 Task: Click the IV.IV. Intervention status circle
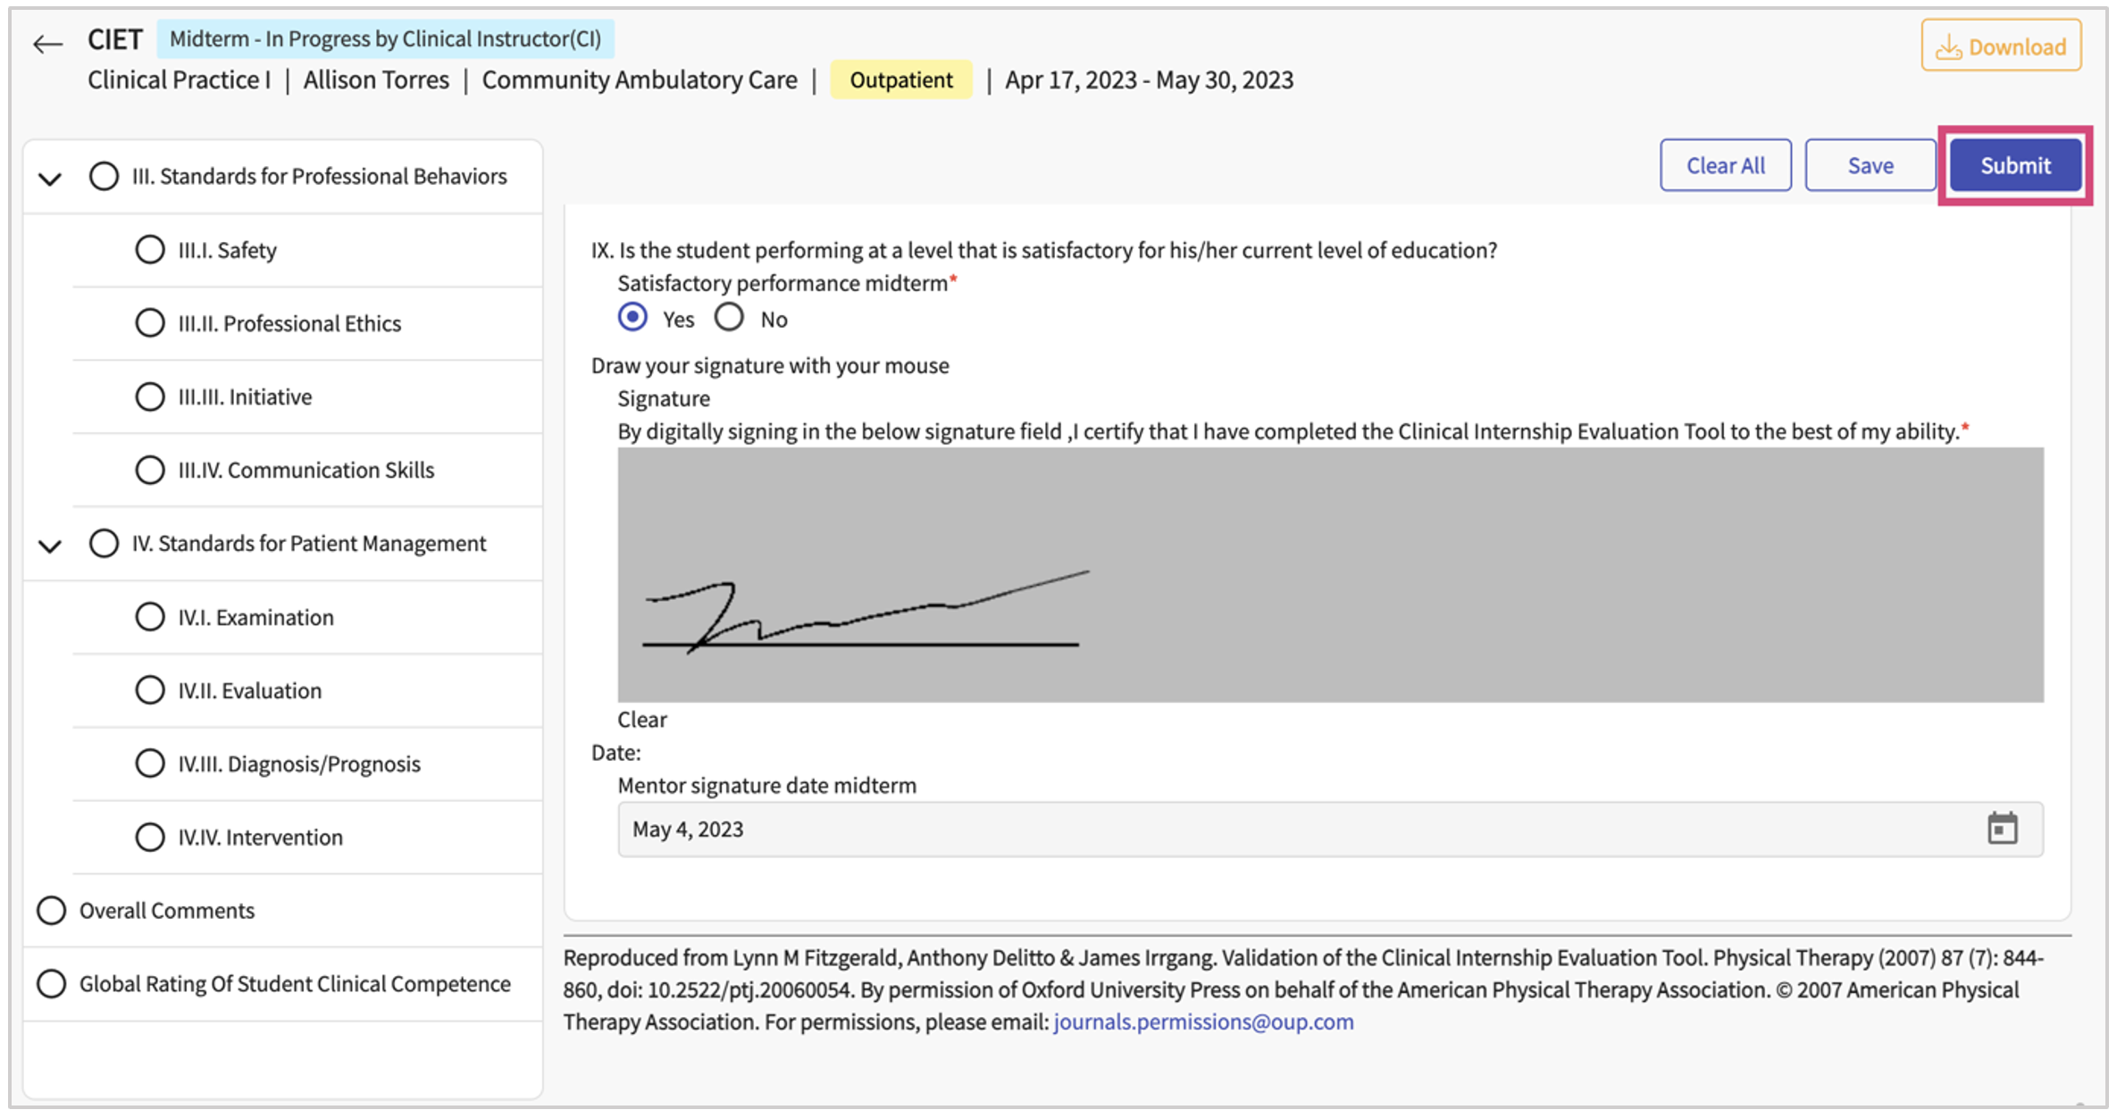(x=150, y=837)
